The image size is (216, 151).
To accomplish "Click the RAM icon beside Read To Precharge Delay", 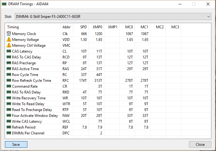I will pyautogui.click(x=9, y=110).
